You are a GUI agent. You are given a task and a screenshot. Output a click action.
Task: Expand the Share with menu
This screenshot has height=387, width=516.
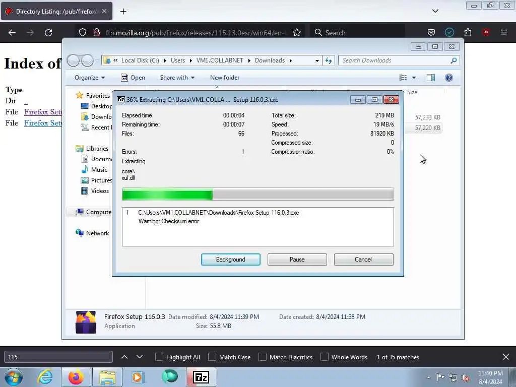point(177,78)
